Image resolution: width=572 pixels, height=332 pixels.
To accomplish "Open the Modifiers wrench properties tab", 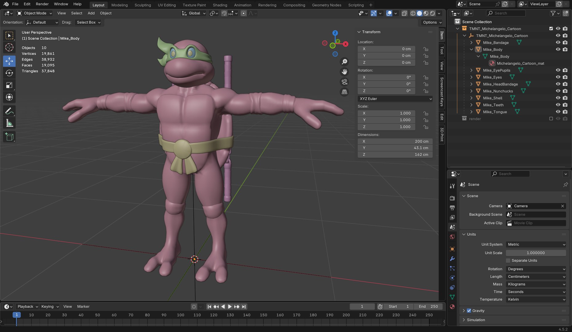I will click(x=452, y=259).
